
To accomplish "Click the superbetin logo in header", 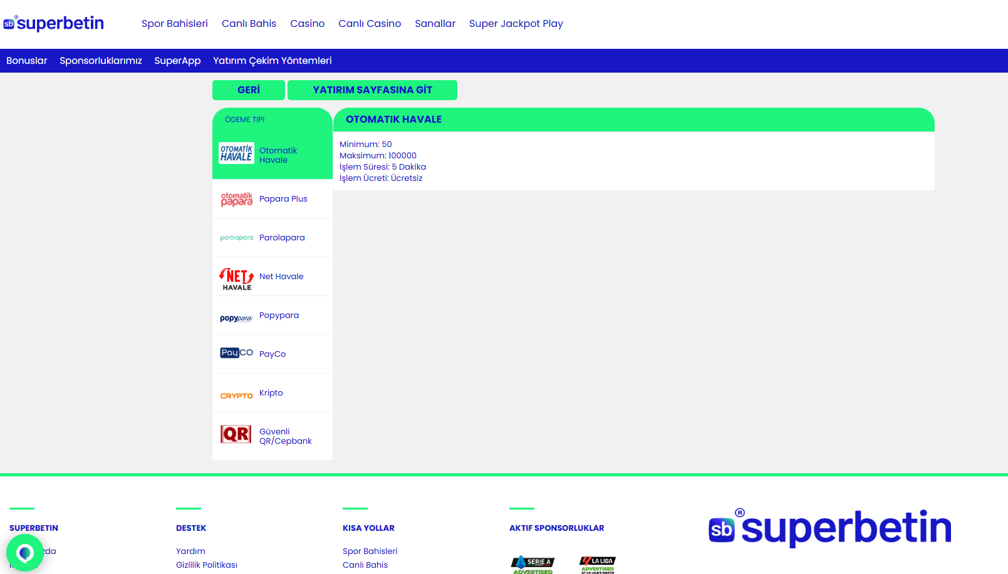I will pos(54,23).
